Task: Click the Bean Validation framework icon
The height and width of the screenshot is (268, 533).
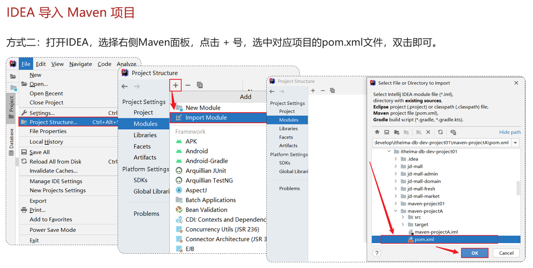Action: tap(179, 210)
